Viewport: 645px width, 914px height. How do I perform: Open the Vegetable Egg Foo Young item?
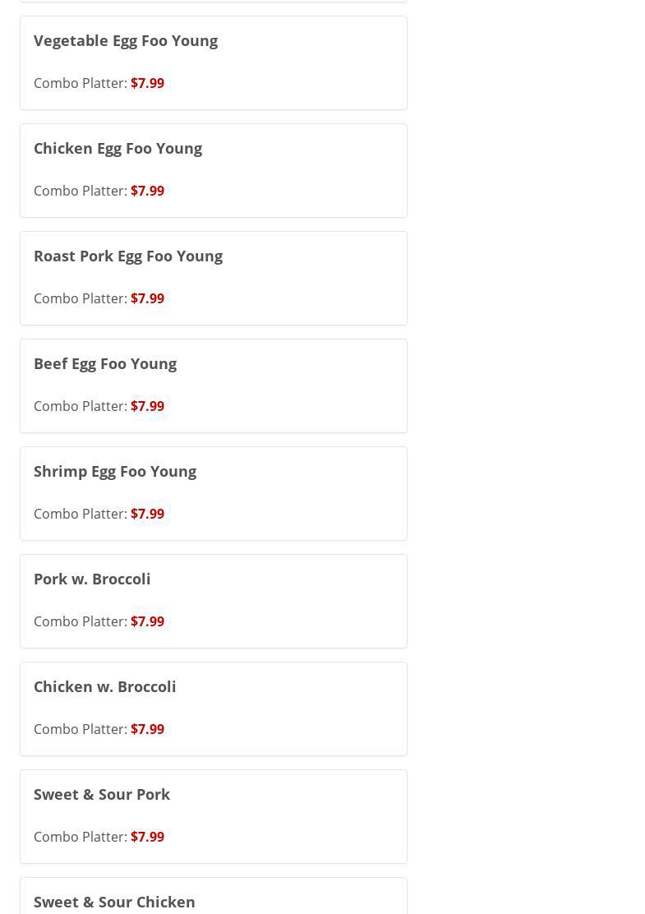point(126,40)
